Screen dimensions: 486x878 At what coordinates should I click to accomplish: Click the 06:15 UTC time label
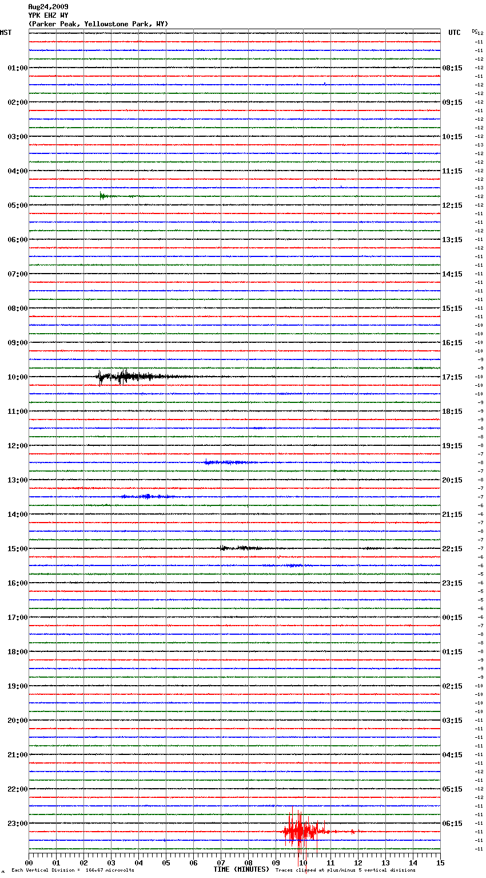pos(452,824)
